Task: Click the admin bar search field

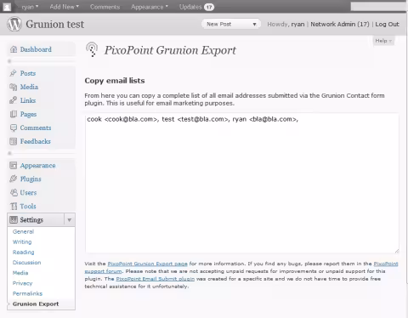Action: [378, 7]
